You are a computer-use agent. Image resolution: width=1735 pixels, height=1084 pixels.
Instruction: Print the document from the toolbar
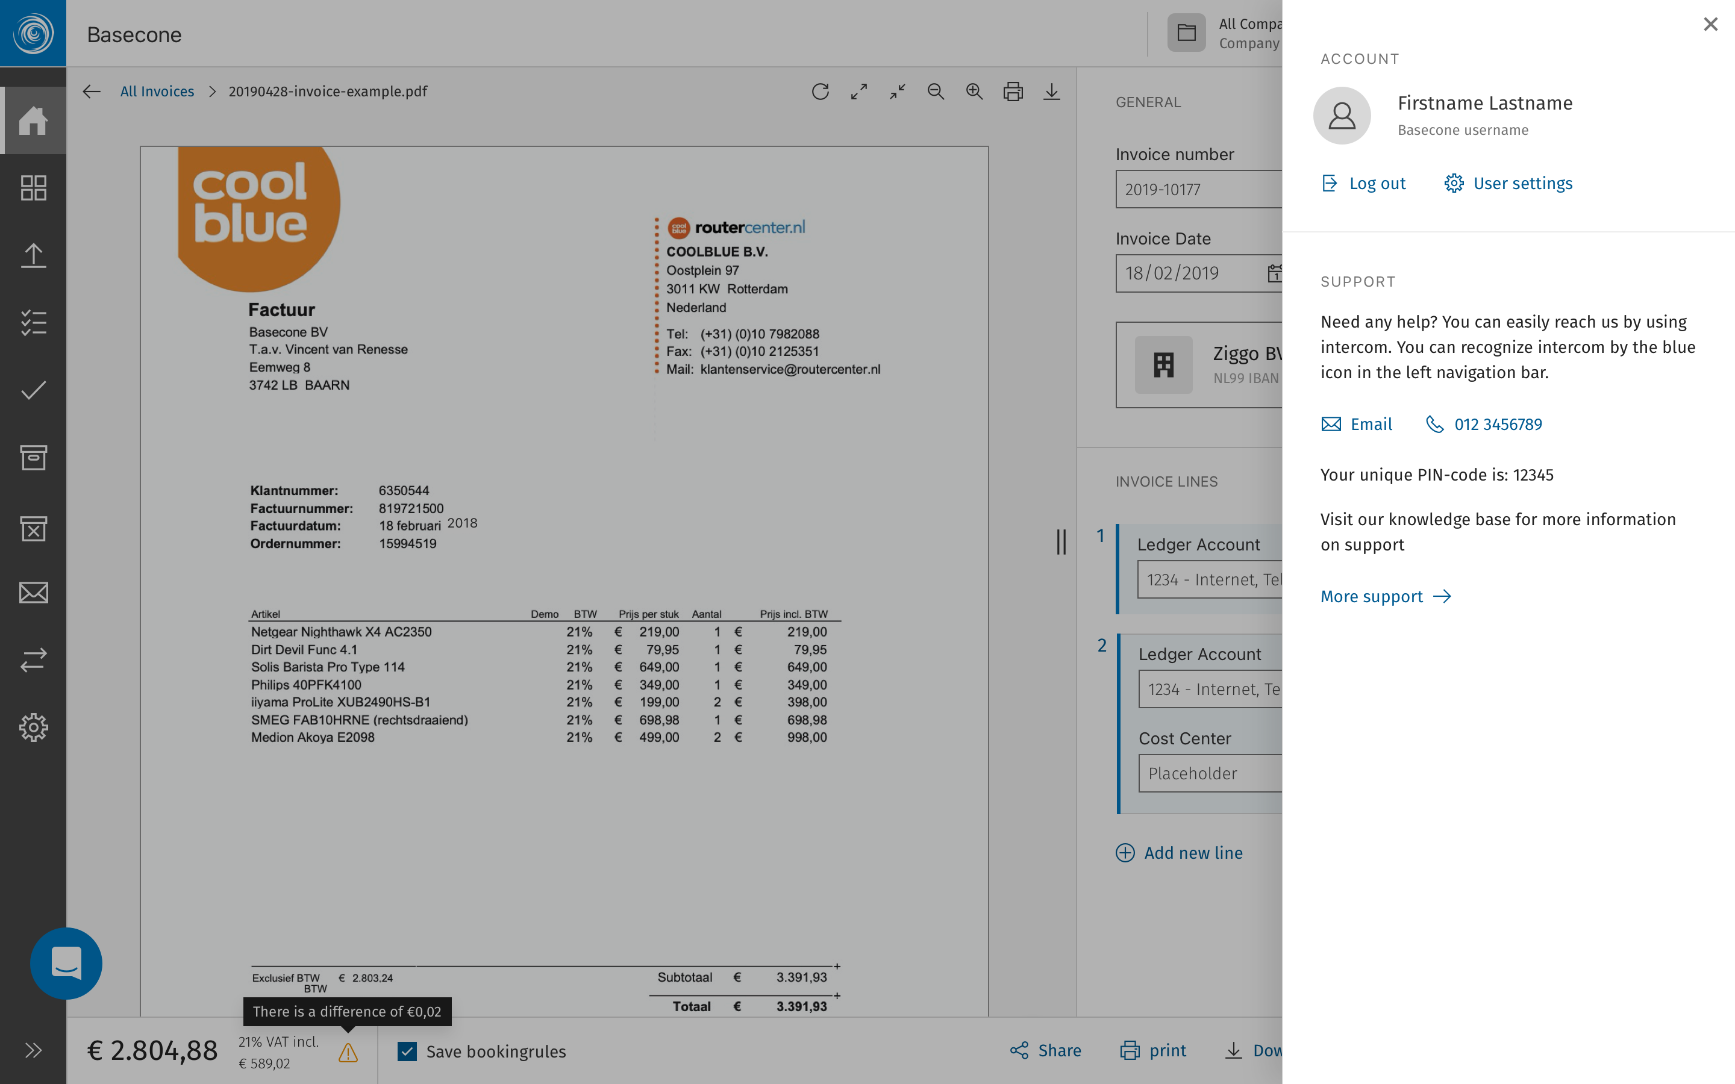(1013, 91)
